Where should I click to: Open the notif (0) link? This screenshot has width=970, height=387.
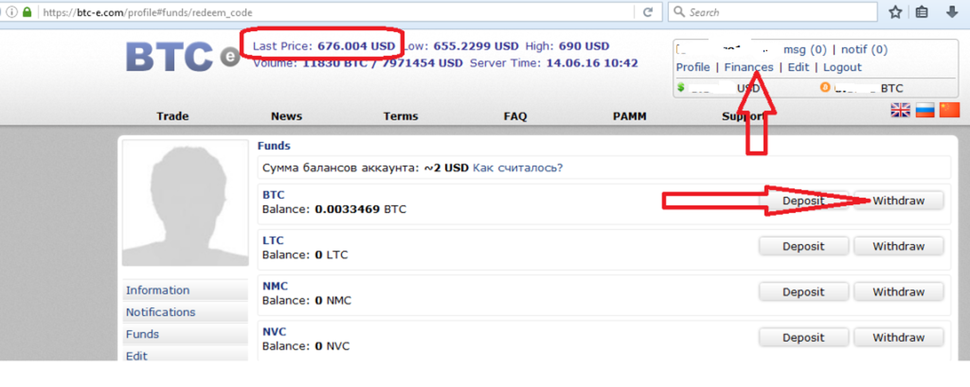coord(864,49)
